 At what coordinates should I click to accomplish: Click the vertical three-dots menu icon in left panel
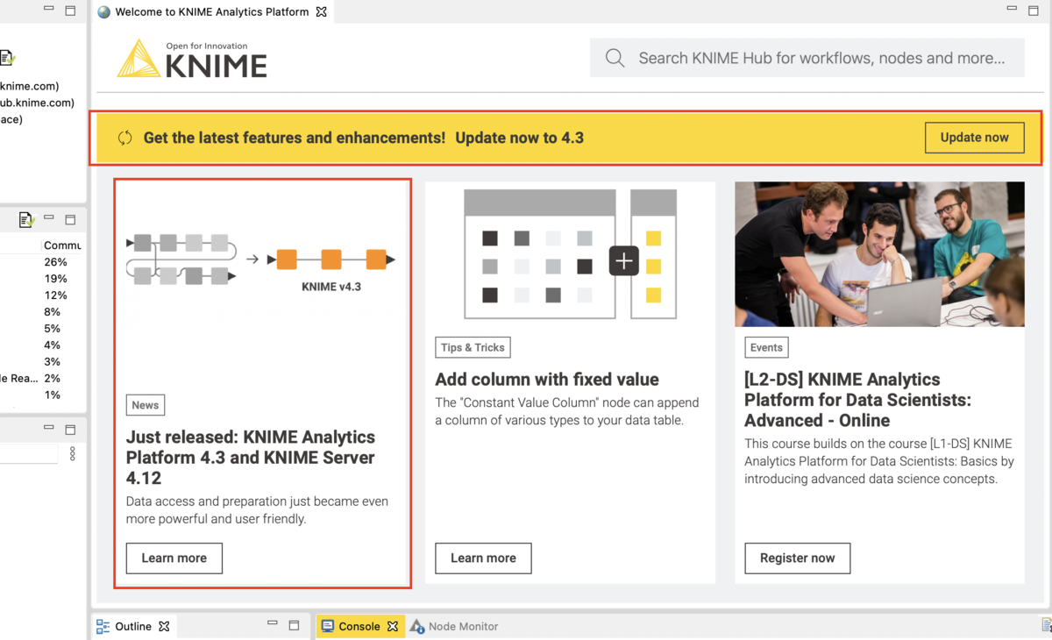73,453
